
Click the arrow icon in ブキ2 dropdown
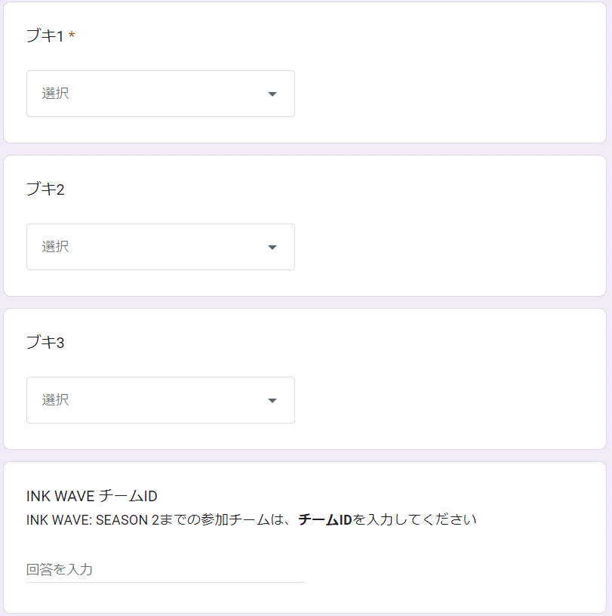[x=272, y=247]
